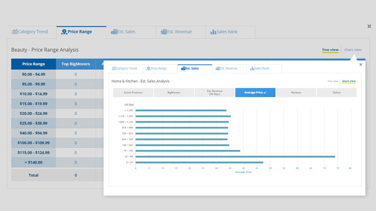This screenshot has width=376, height=211.
Task: Switch Beauty analysis to line view
Action: (330, 50)
